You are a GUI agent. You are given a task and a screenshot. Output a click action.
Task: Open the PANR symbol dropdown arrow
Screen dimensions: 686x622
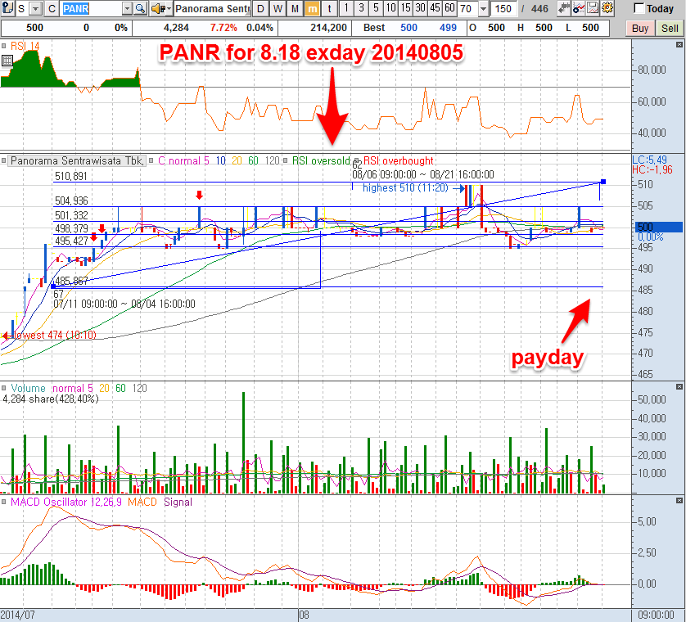tap(127, 8)
